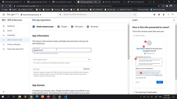Open the MSC ENTRANCE bookmark folder

click(x=96, y=10)
